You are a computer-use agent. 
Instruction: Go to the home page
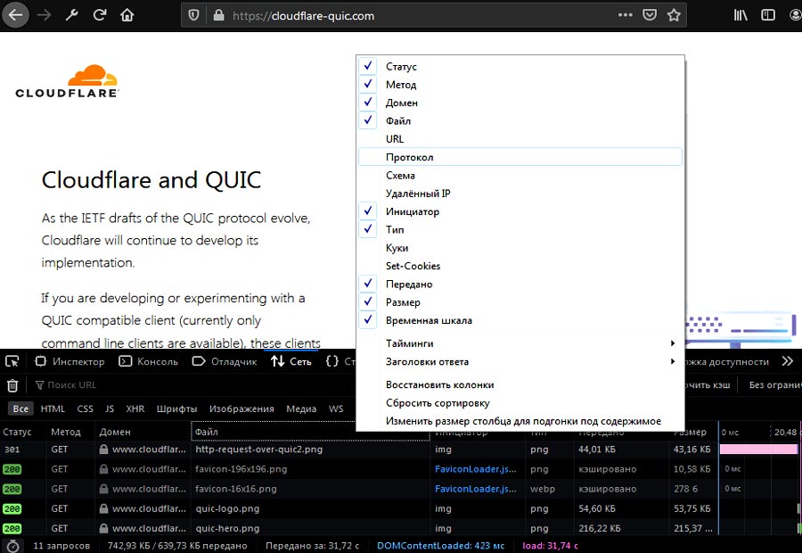click(127, 15)
